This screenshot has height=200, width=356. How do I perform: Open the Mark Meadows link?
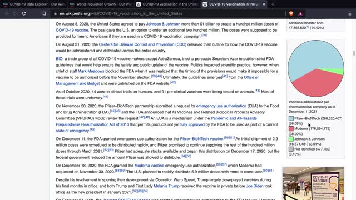[91, 71]
